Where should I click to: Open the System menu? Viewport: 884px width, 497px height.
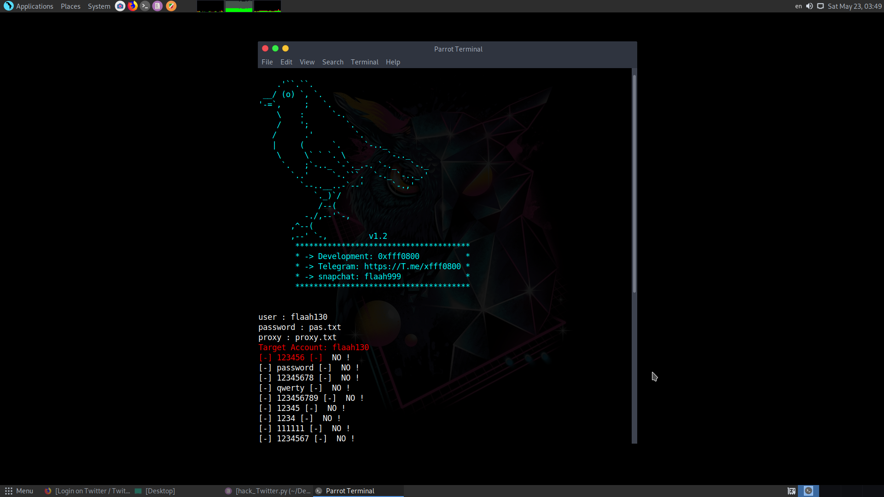click(x=99, y=6)
